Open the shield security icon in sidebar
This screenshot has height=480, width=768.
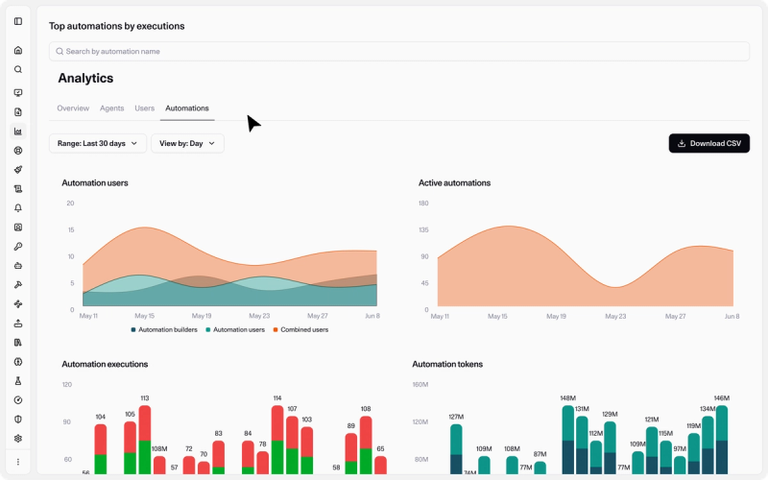point(18,420)
